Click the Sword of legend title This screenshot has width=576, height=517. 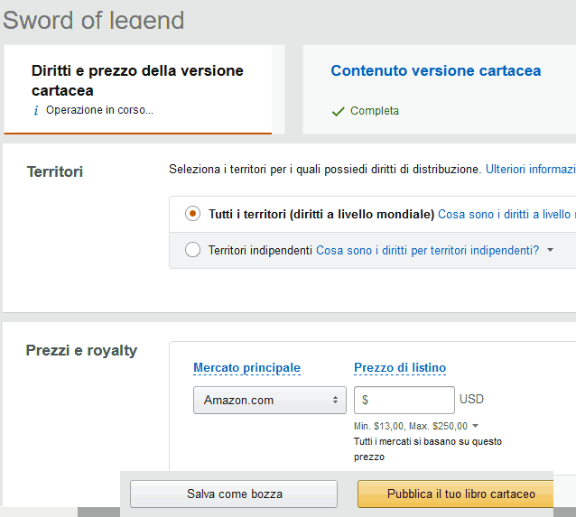pos(94,20)
